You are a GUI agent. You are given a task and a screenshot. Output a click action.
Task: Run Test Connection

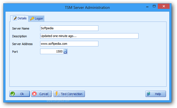69,94
